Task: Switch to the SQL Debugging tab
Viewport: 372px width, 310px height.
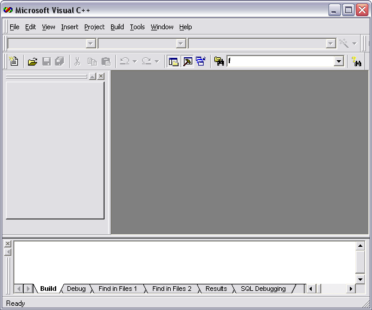Action: tap(263, 289)
